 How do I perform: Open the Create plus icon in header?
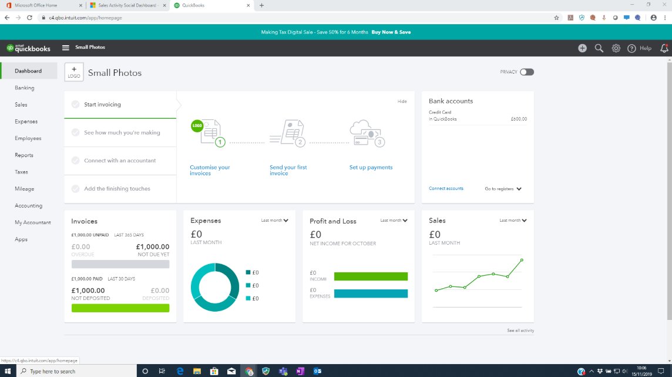point(582,48)
